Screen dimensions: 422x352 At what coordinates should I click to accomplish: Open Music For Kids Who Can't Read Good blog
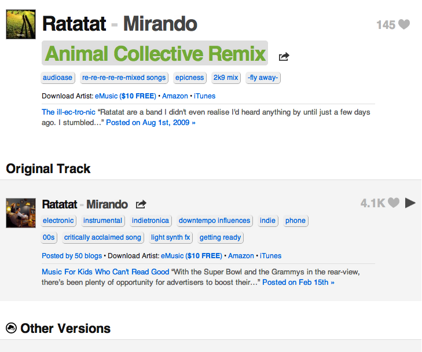[x=105, y=272]
